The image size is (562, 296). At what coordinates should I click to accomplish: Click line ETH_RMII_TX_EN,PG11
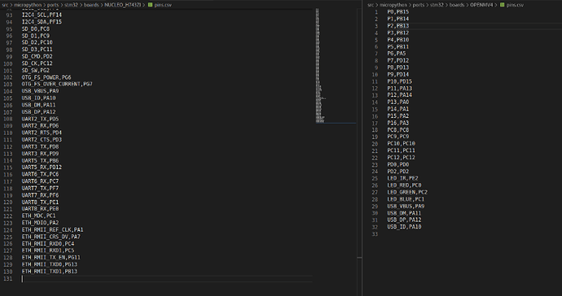coord(50,258)
